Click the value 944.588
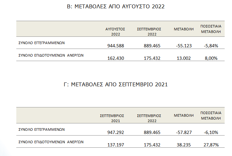Image resolution: width=232 pixels, height=156 pixels. click(x=116, y=46)
